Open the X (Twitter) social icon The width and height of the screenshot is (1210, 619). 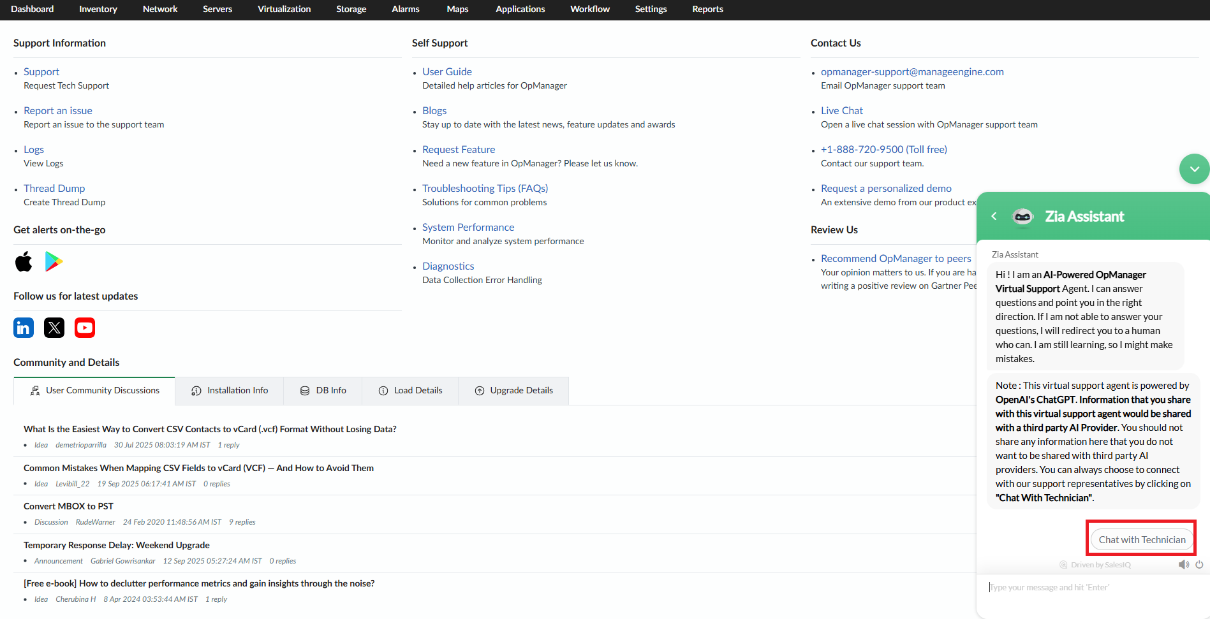tap(54, 328)
